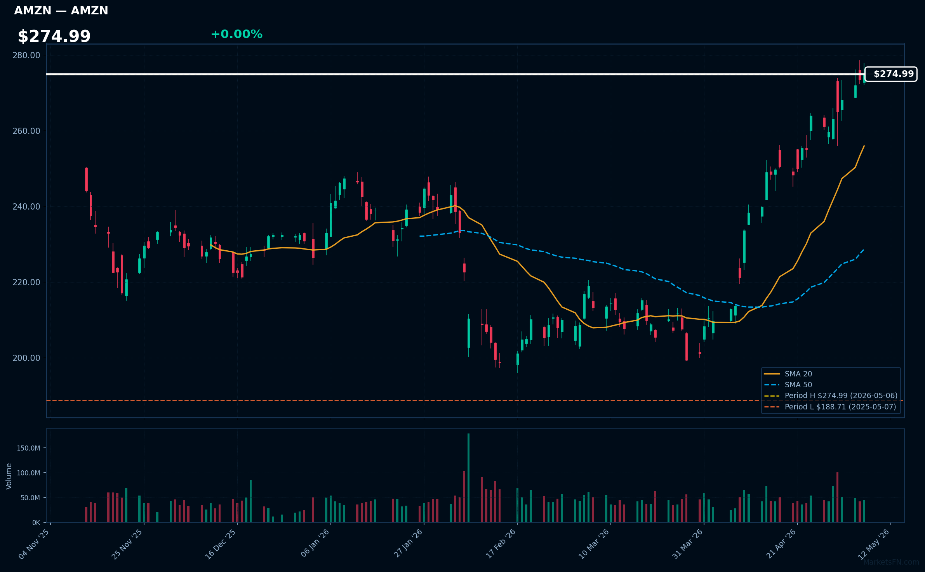Click the 27 Jan '26 date label
Image resolution: width=925 pixels, height=572 pixels.
pyautogui.click(x=408, y=543)
